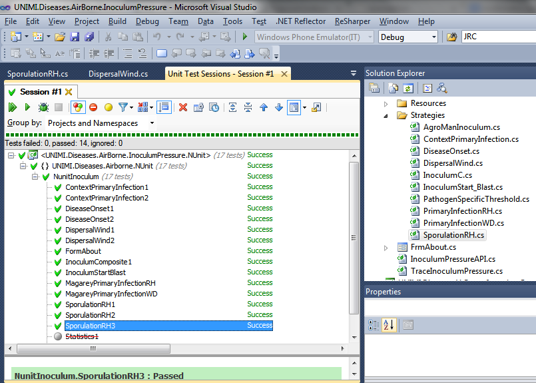Collapse the UNIMI.Diseases.Airborne.NUnit namespace node
Screen dimensions: 536x383
pyautogui.click(x=23, y=167)
